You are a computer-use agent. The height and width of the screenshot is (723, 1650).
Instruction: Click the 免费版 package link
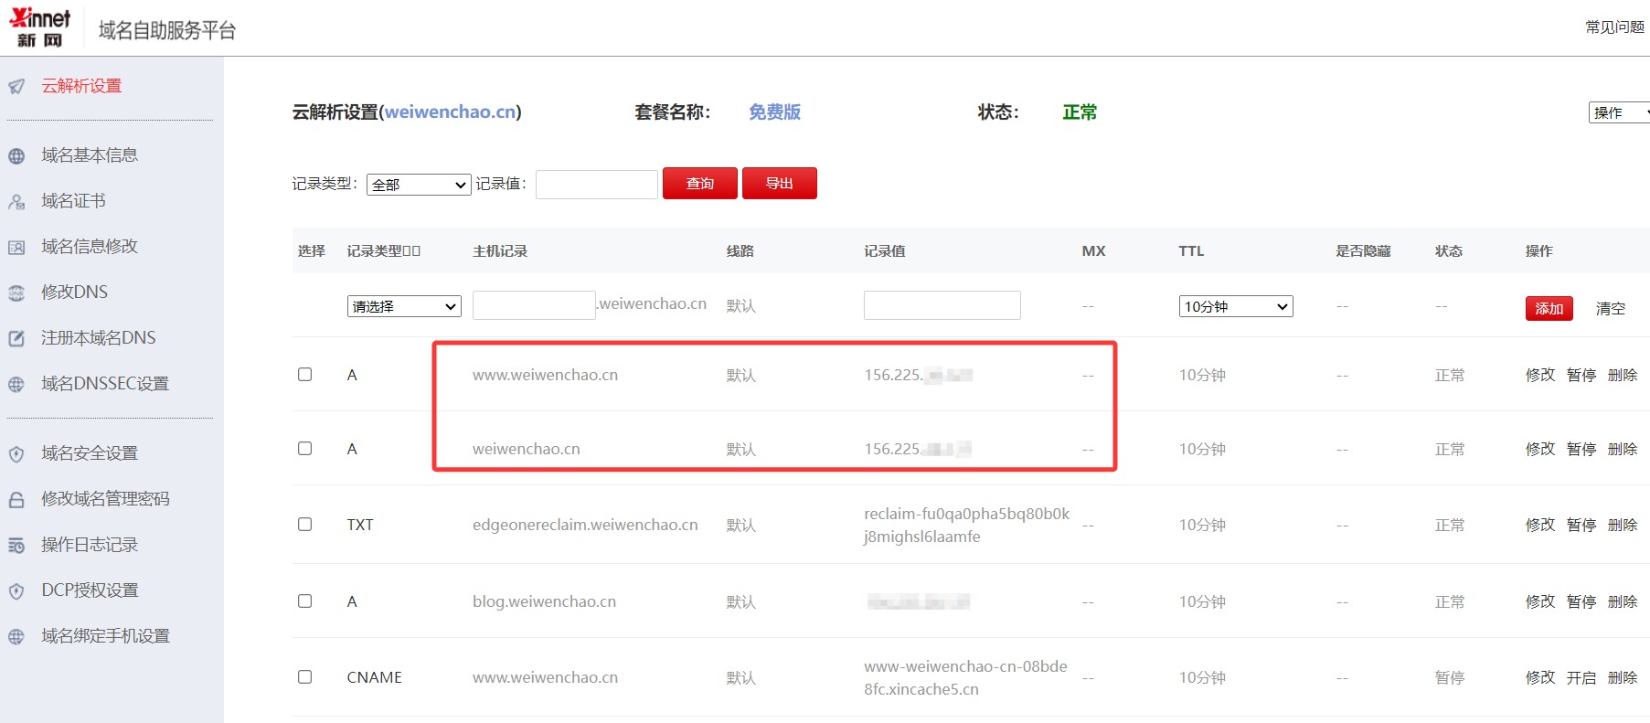(x=774, y=112)
